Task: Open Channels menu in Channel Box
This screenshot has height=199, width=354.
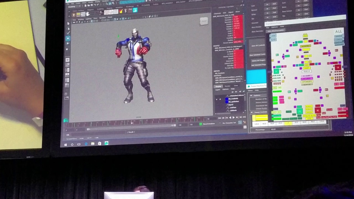Action: [x=217, y=13]
